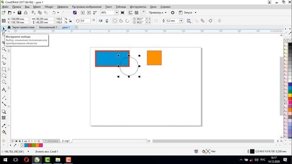This screenshot has width=292, height=164.
Task: Open the Экран приветствия tab
Action: click(x=23, y=27)
